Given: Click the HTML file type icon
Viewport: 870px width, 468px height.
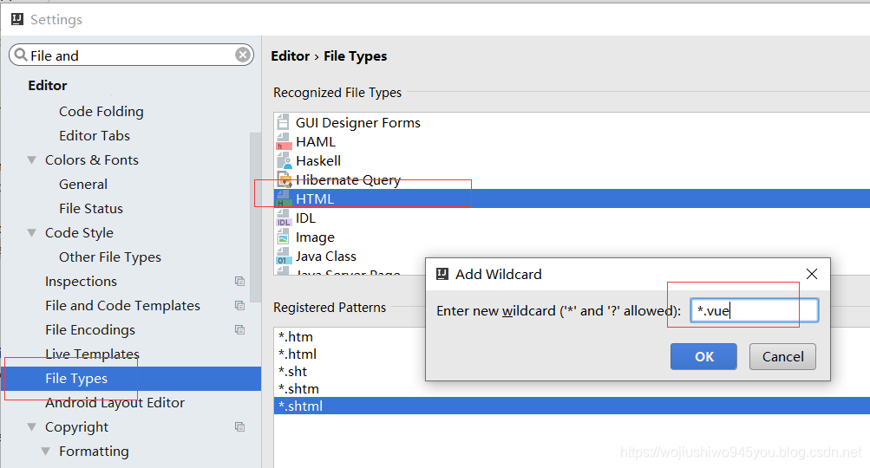Looking at the screenshot, I should coord(284,199).
